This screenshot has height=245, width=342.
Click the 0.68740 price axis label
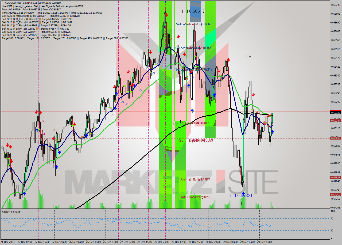point(336,5)
